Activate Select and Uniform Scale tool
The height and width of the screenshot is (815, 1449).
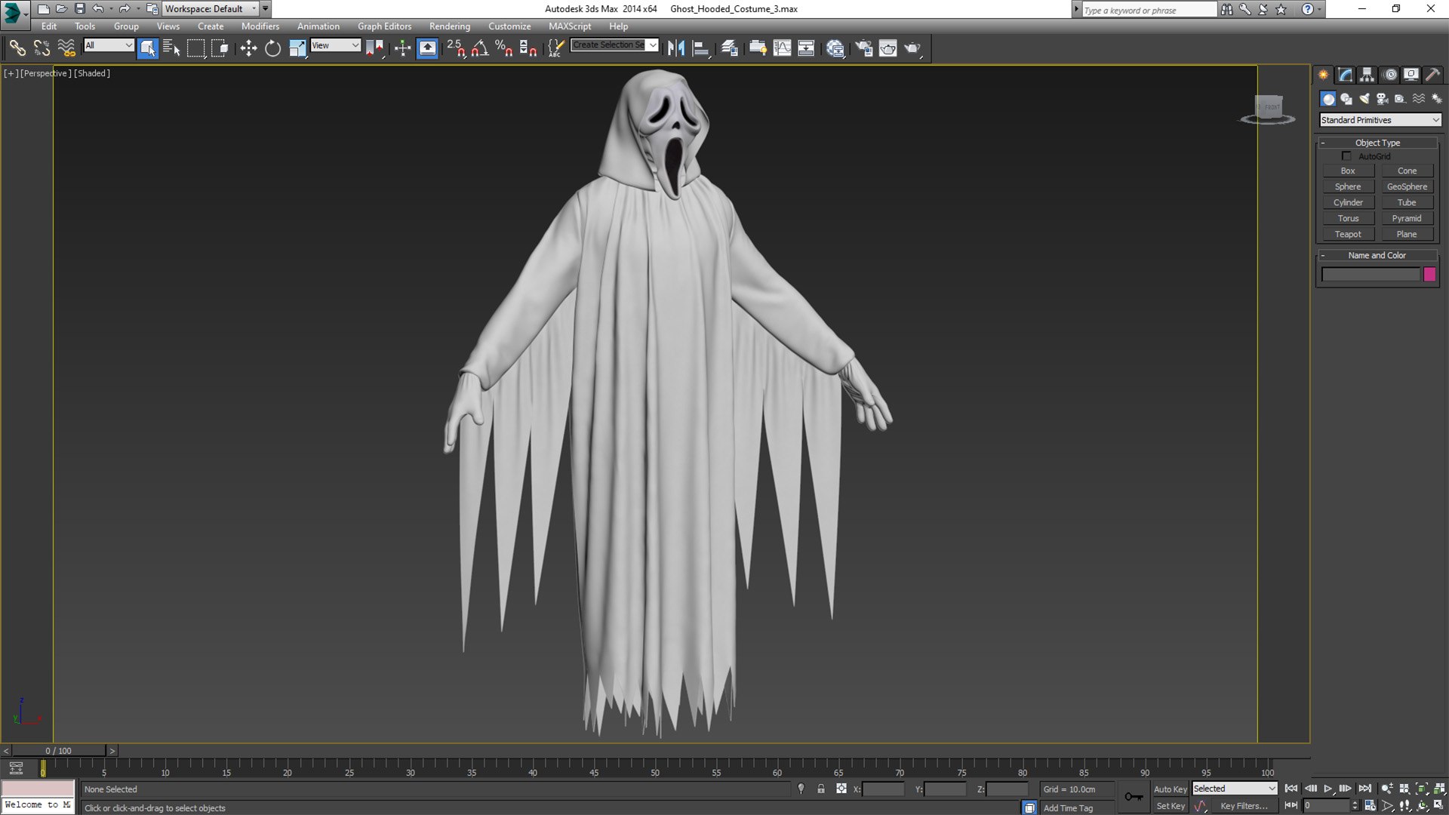(297, 48)
